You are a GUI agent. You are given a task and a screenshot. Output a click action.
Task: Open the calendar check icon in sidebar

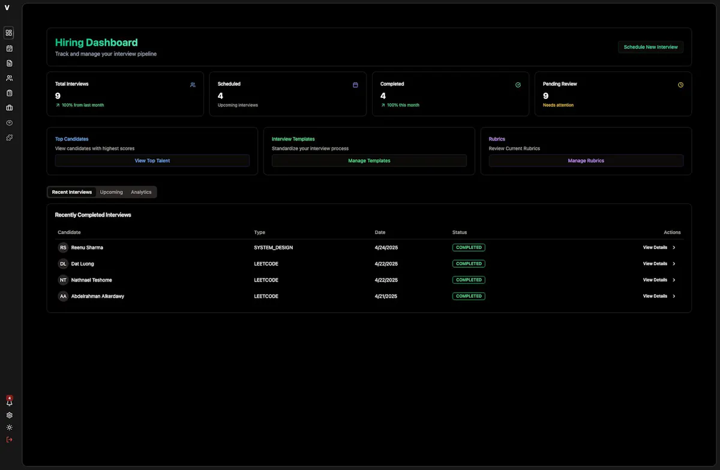coord(9,48)
